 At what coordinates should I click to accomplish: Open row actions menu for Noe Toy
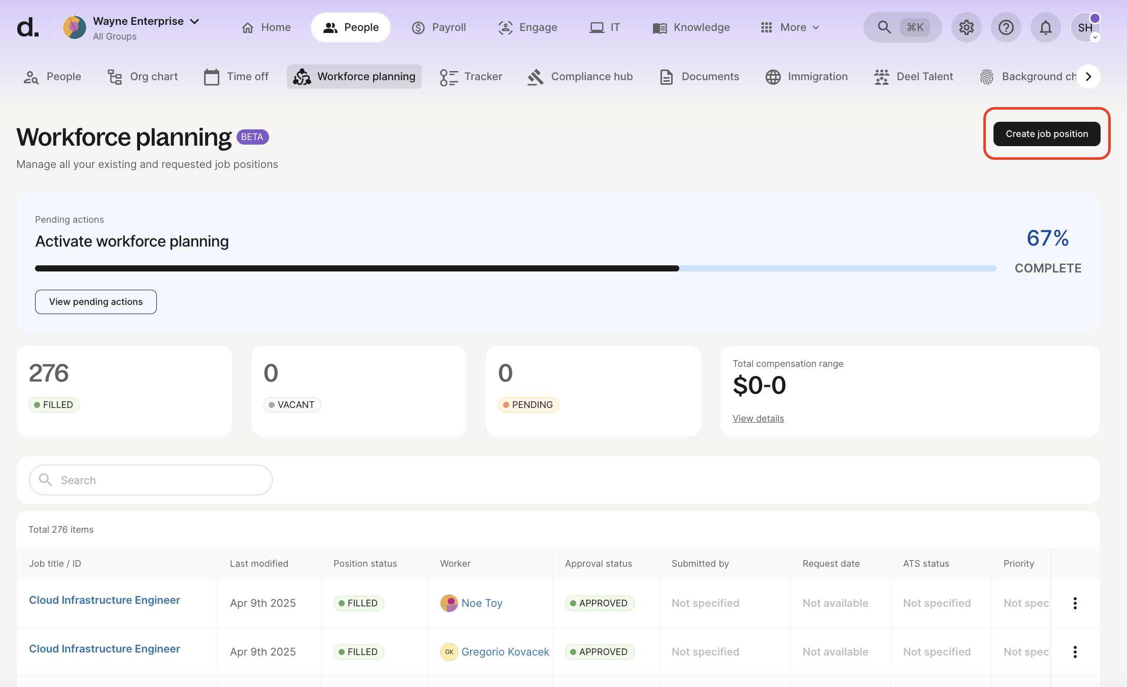coord(1075,603)
